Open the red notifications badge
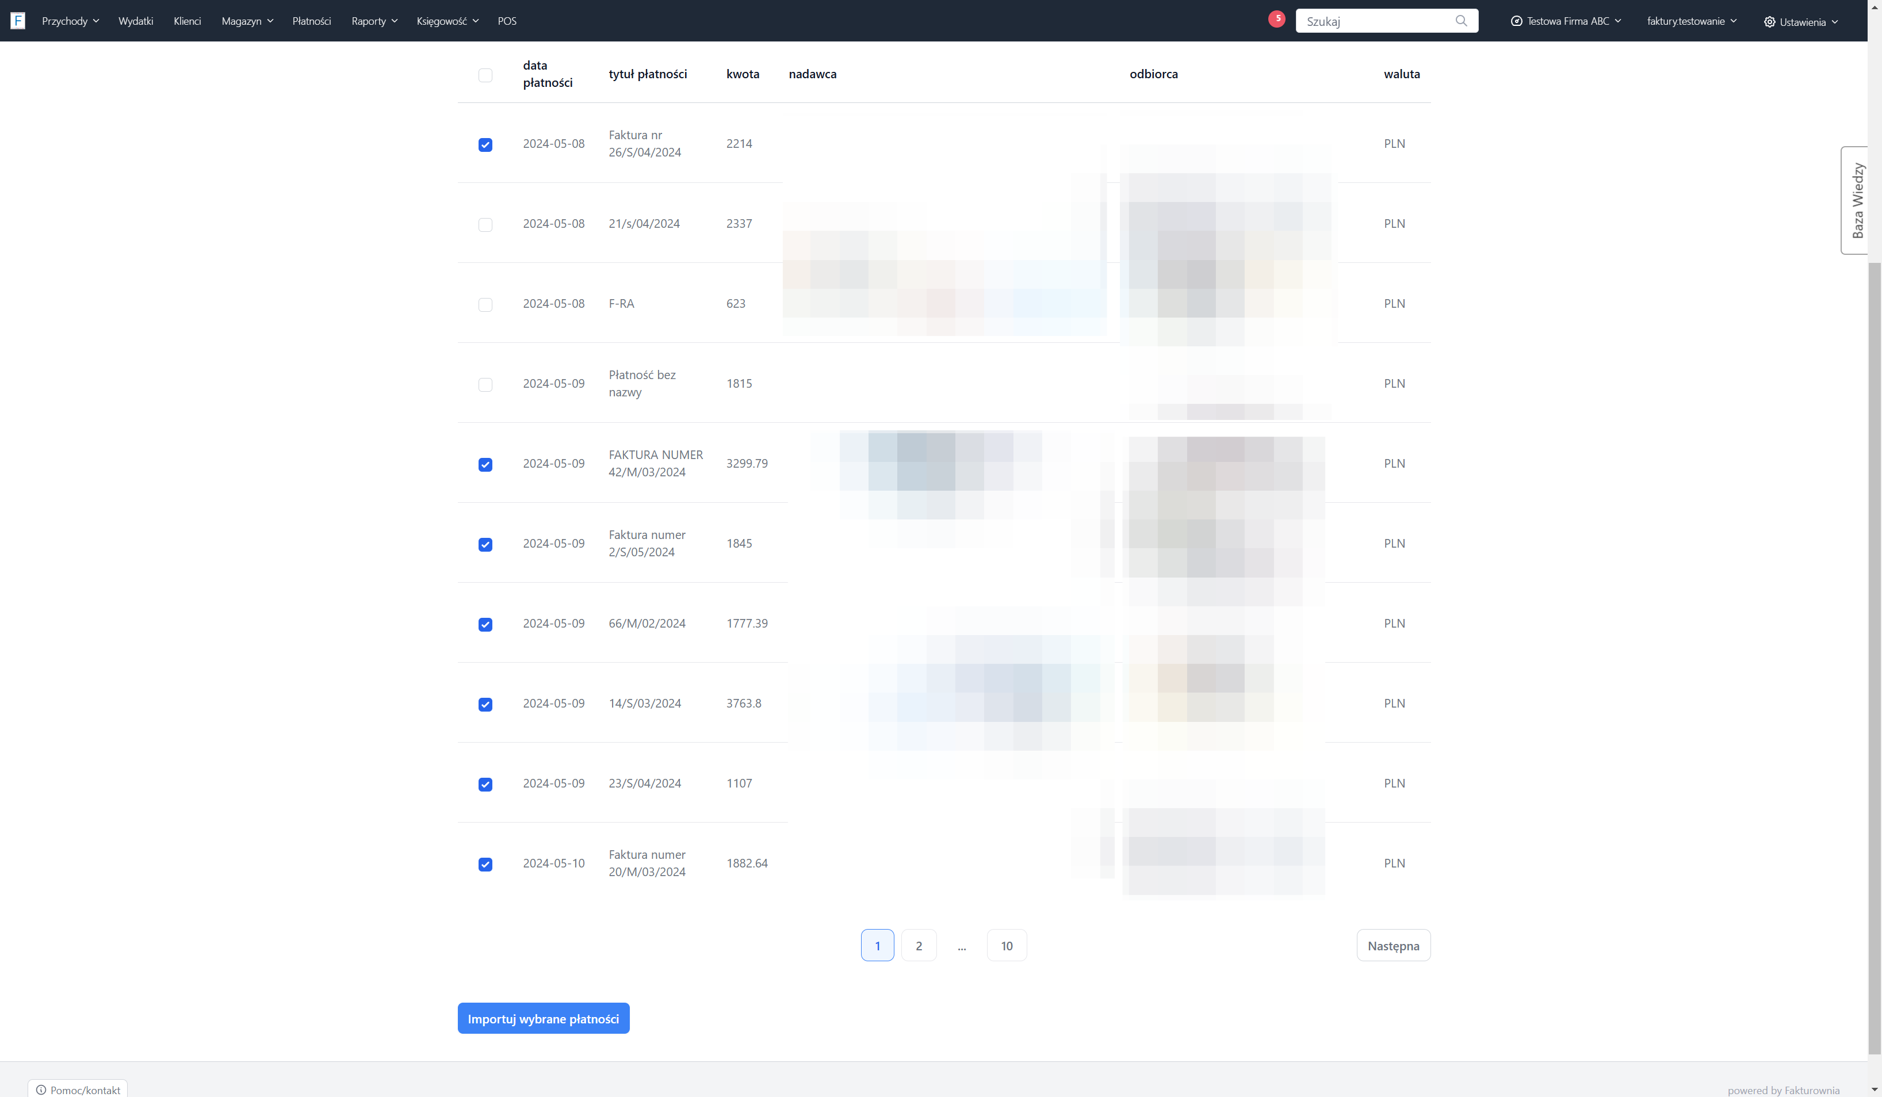This screenshot has width=1882, height=1097. tap(1276, 20)
